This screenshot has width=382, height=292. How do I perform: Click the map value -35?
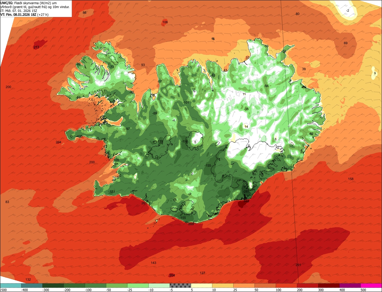246,109
